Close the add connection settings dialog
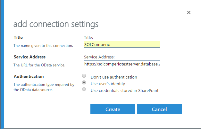 189,12
